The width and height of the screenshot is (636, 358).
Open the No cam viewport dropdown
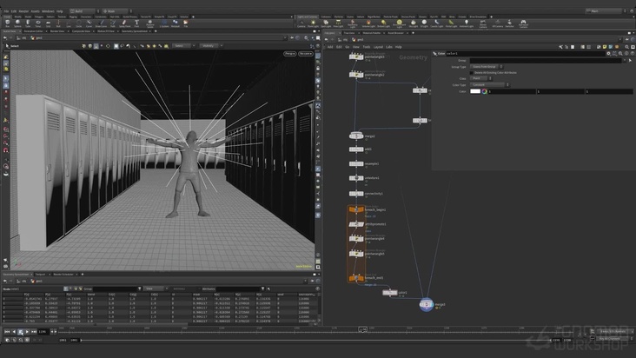pos(305,54)
